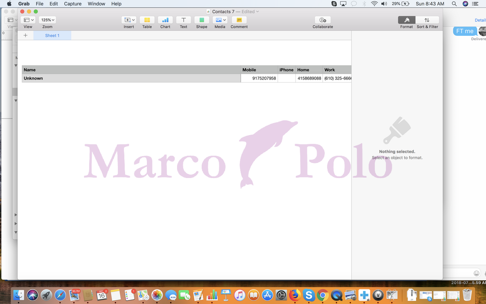
Task: Open Google Chrome from the Dock
Action: (x=322, y=295)
